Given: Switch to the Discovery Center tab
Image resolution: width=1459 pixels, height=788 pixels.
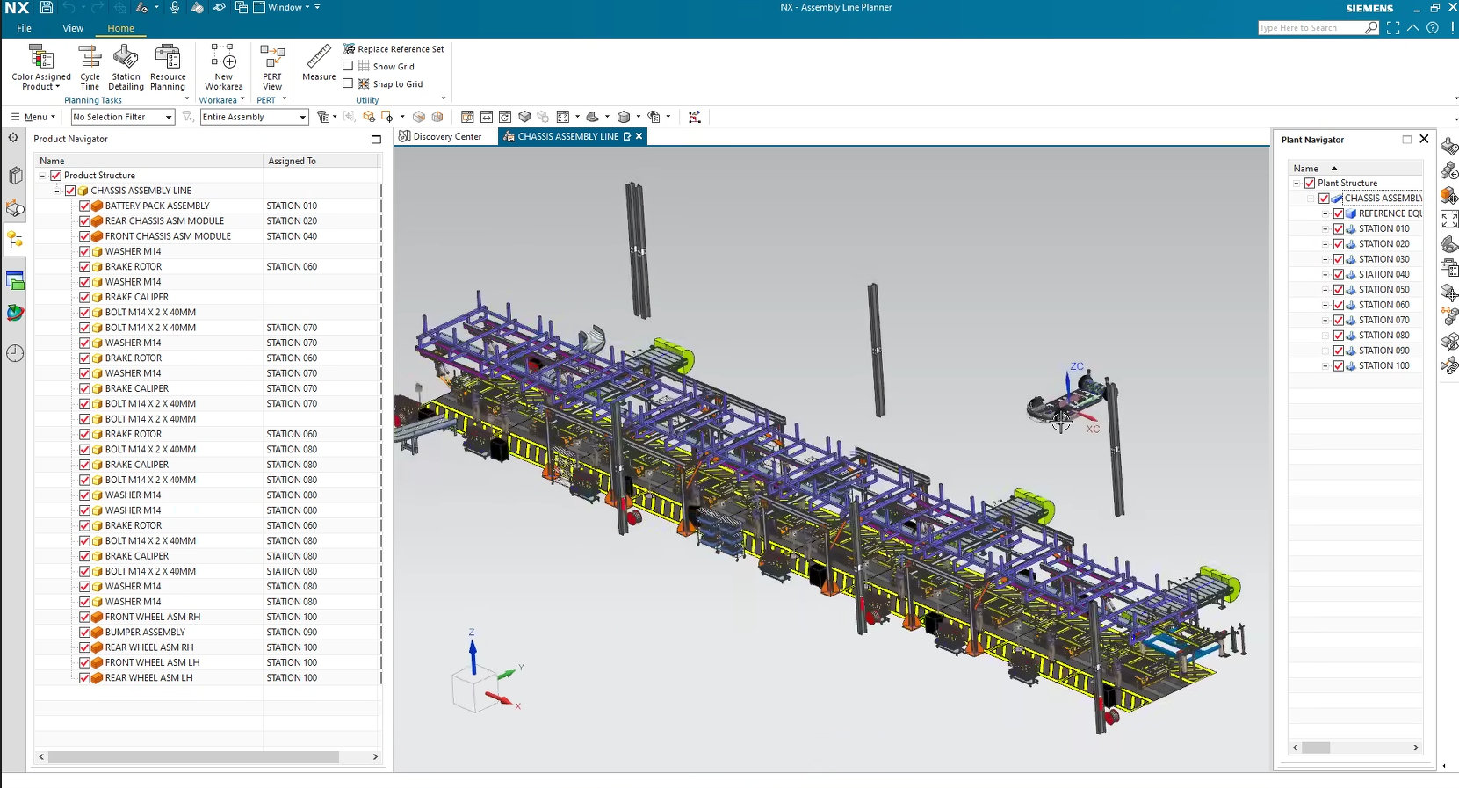Looking at the screenshot, I should [x=440, y=136].
